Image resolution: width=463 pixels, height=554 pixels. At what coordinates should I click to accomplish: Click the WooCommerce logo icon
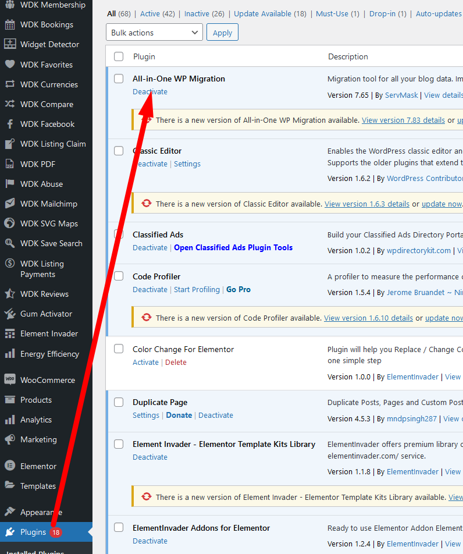pyautogui.click(x=10, y=379)
